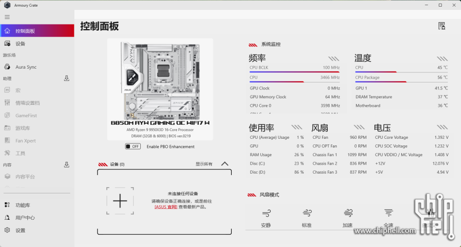Select the 全速 full speed fan icon
The height and width of the screenshot is (247, 461).
point(388,213)
